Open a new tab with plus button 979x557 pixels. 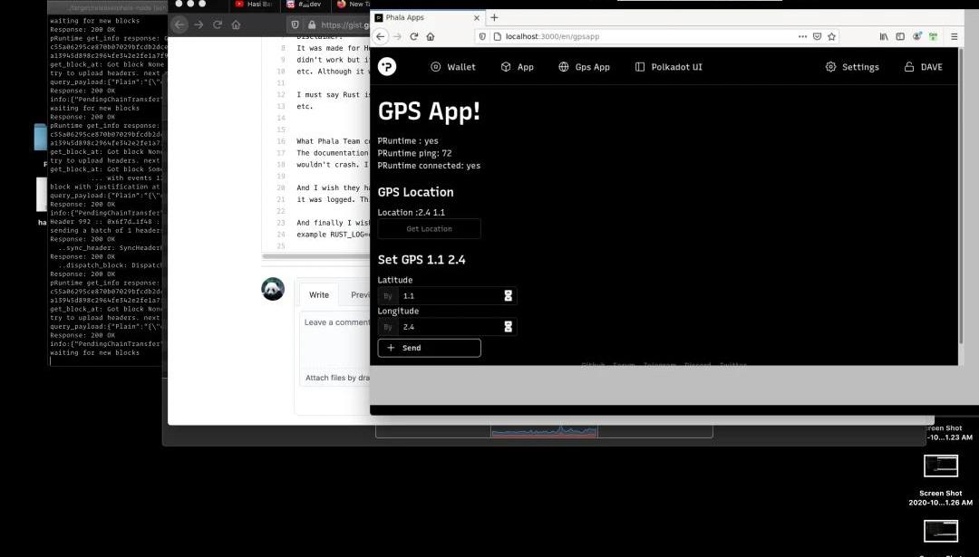coord(494,17)
